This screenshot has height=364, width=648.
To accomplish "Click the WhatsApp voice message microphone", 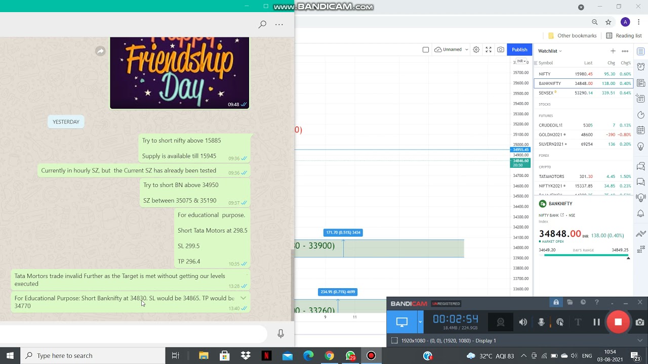I will click(281, 334).
